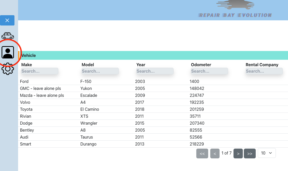Viewport: 288px width, 171px height.
Task: Click the car silhouette in the header logo
Action: click(x=235, y=5)
